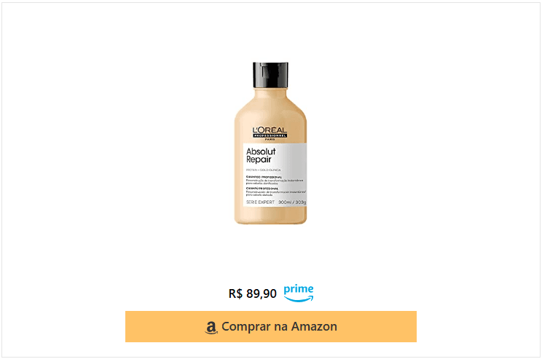Click the black bottle cap
The height and width of the screenshot is (359, 542).
point(270,74)
